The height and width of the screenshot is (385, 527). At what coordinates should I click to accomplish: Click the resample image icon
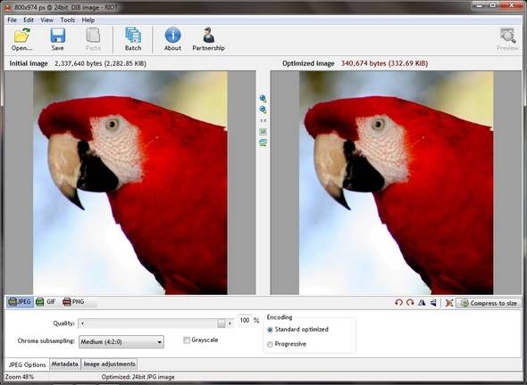449,303
